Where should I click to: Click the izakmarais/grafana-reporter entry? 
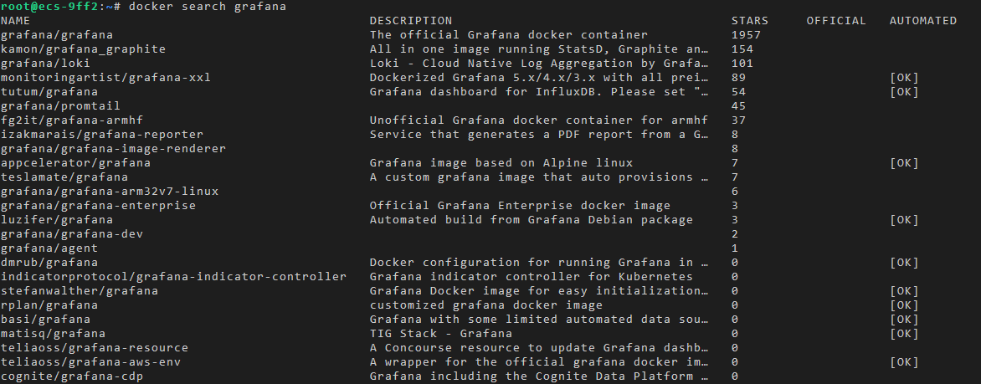coord(101,135)
